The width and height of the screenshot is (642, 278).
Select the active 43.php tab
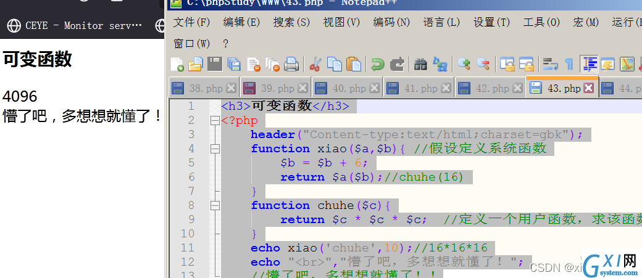point(562,87)
